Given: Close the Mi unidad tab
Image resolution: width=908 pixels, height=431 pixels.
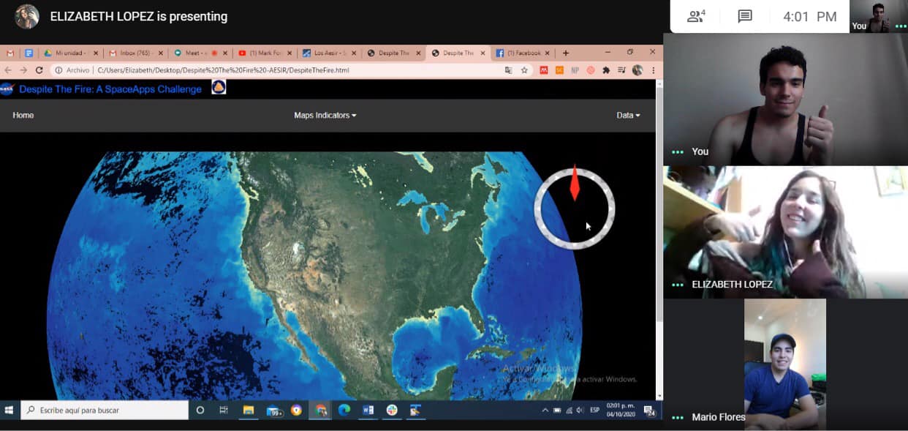Looking at the screenshot, I should 95,53.
